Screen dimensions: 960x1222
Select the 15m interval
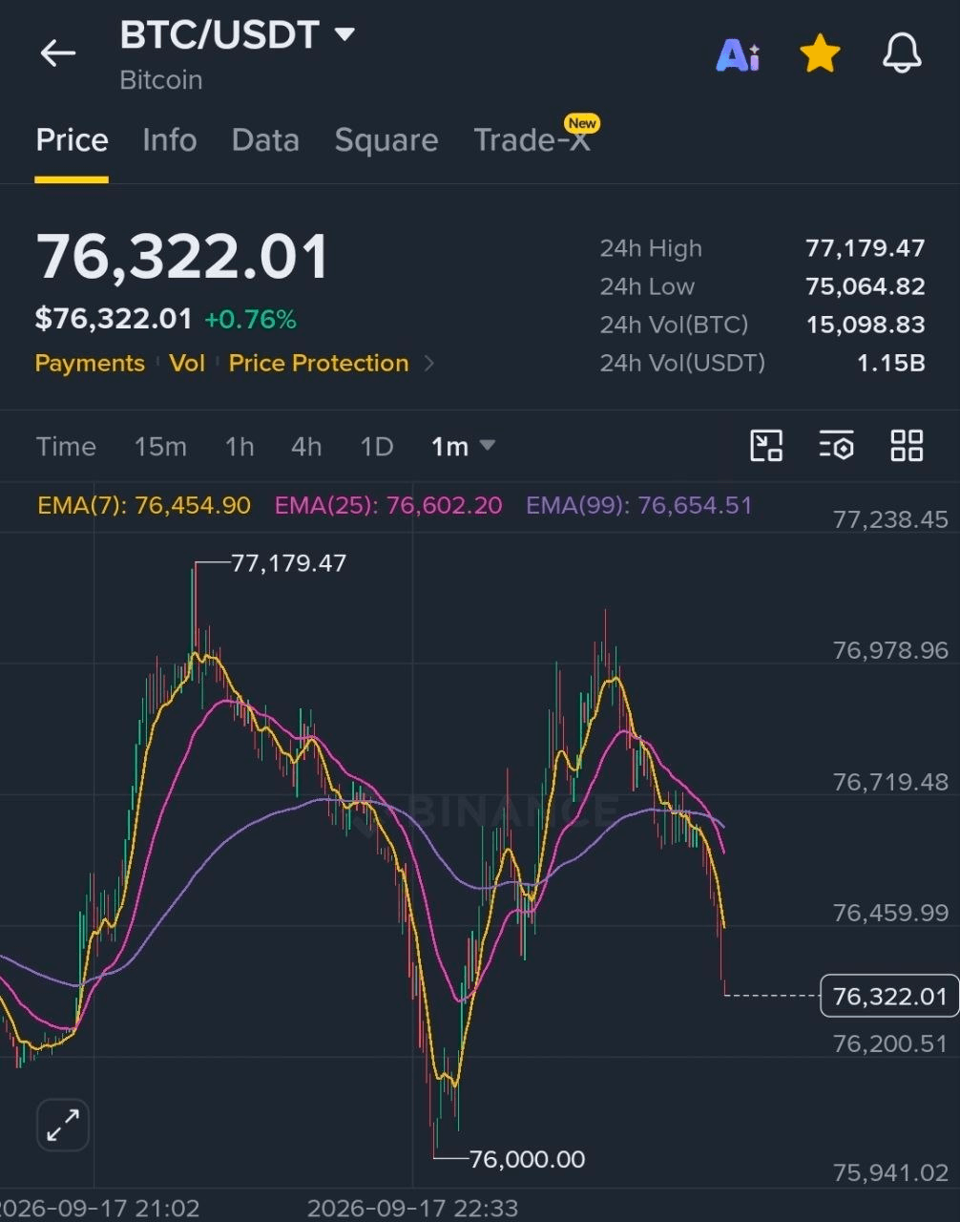click(x=160, y=446)
